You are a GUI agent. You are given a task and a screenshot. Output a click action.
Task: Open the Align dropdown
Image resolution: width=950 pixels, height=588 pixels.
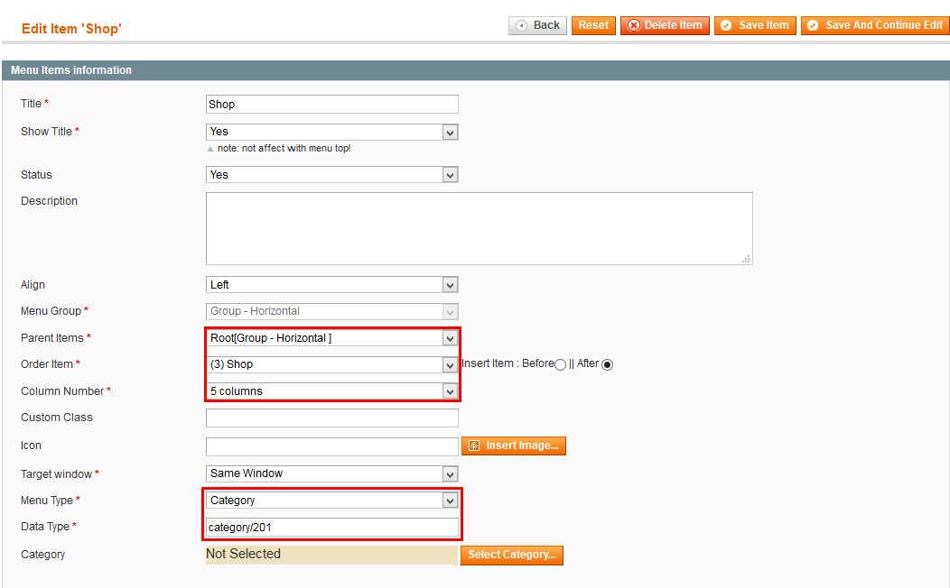[332, 285]
